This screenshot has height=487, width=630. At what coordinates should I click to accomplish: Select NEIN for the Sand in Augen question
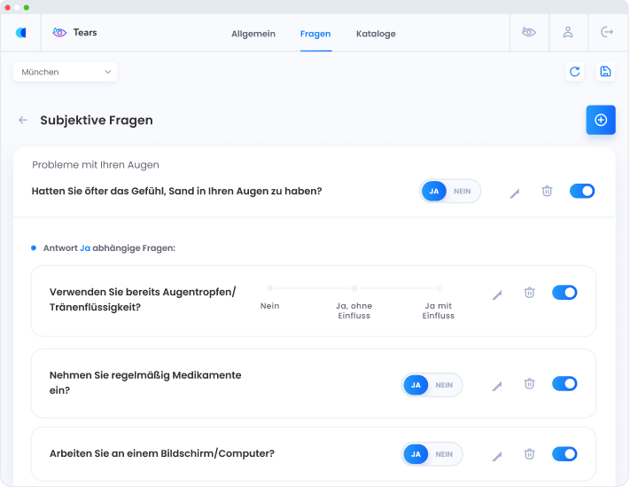tap(463, 192)
